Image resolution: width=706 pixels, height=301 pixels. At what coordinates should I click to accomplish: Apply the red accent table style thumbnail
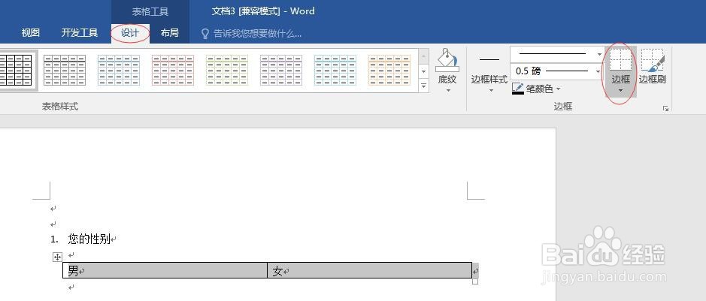172,70
